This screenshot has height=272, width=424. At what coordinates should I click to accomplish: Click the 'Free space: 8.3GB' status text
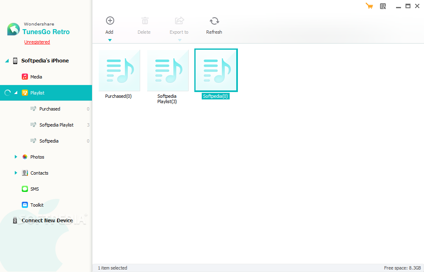pyautogui.click(x=402, y=268)
